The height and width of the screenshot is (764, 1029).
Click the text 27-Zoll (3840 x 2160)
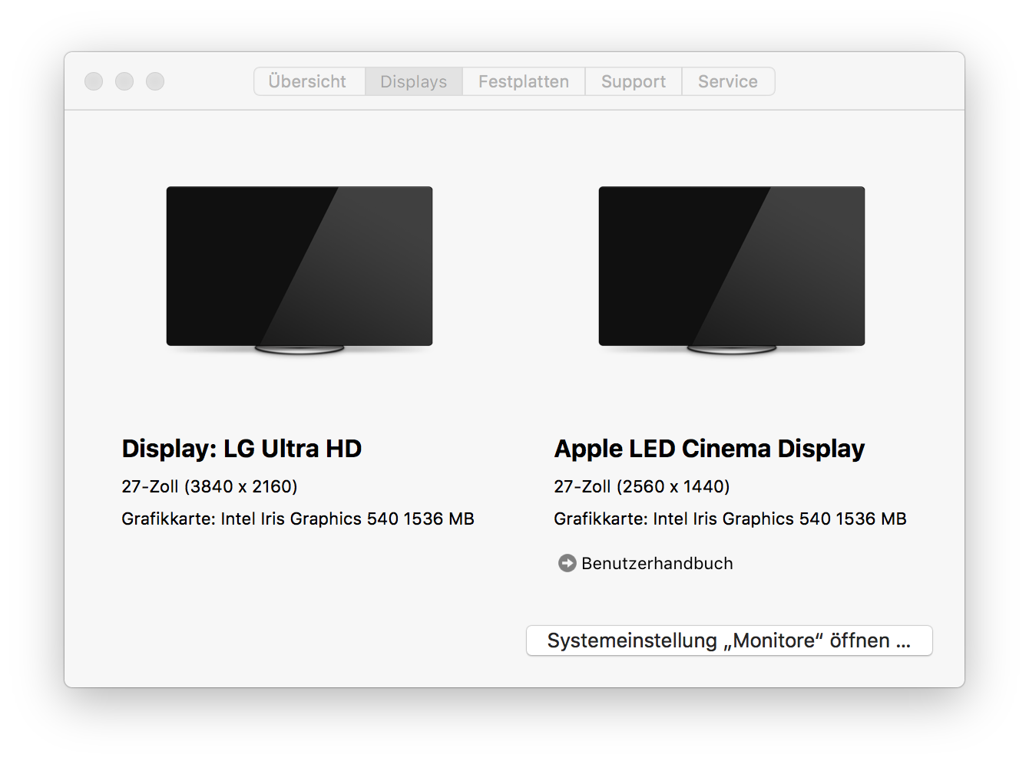(x=210, y=486)
